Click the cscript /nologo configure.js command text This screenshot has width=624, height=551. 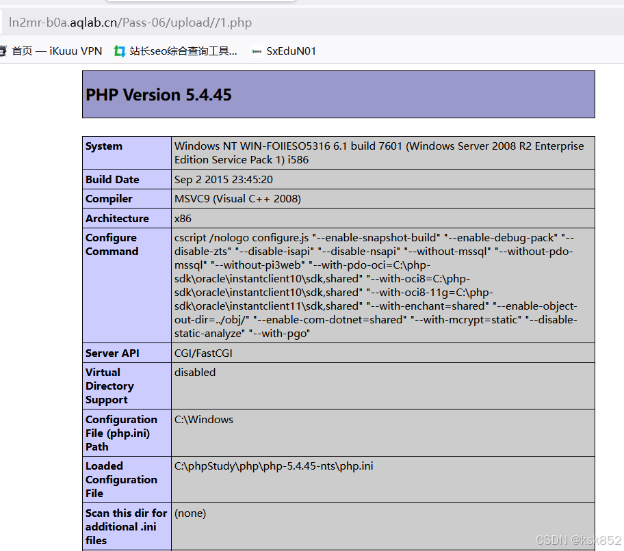coord(376,286)
